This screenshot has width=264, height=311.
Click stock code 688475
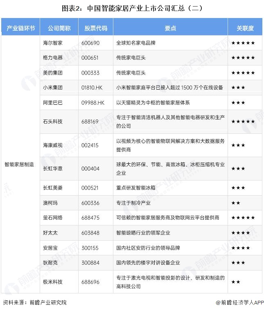90,218
